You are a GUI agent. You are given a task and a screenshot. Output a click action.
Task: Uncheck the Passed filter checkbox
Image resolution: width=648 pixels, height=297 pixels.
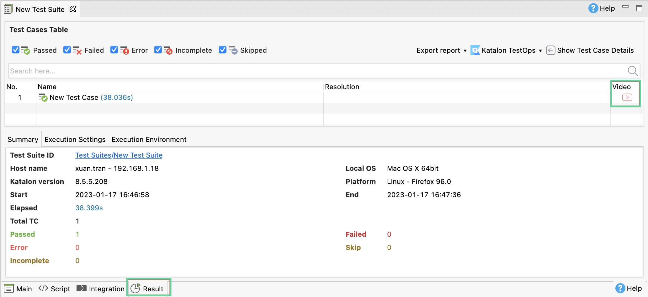[16, 50]
